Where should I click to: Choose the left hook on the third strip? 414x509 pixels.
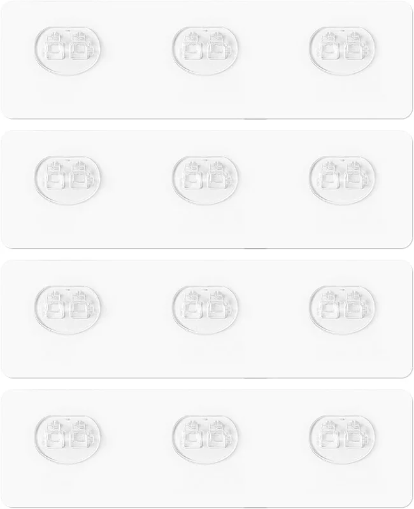point(68,310)
